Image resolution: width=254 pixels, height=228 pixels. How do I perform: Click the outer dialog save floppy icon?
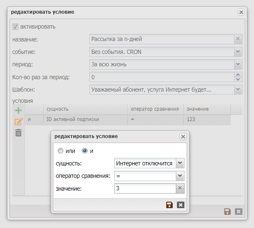[x=227, y=211]
